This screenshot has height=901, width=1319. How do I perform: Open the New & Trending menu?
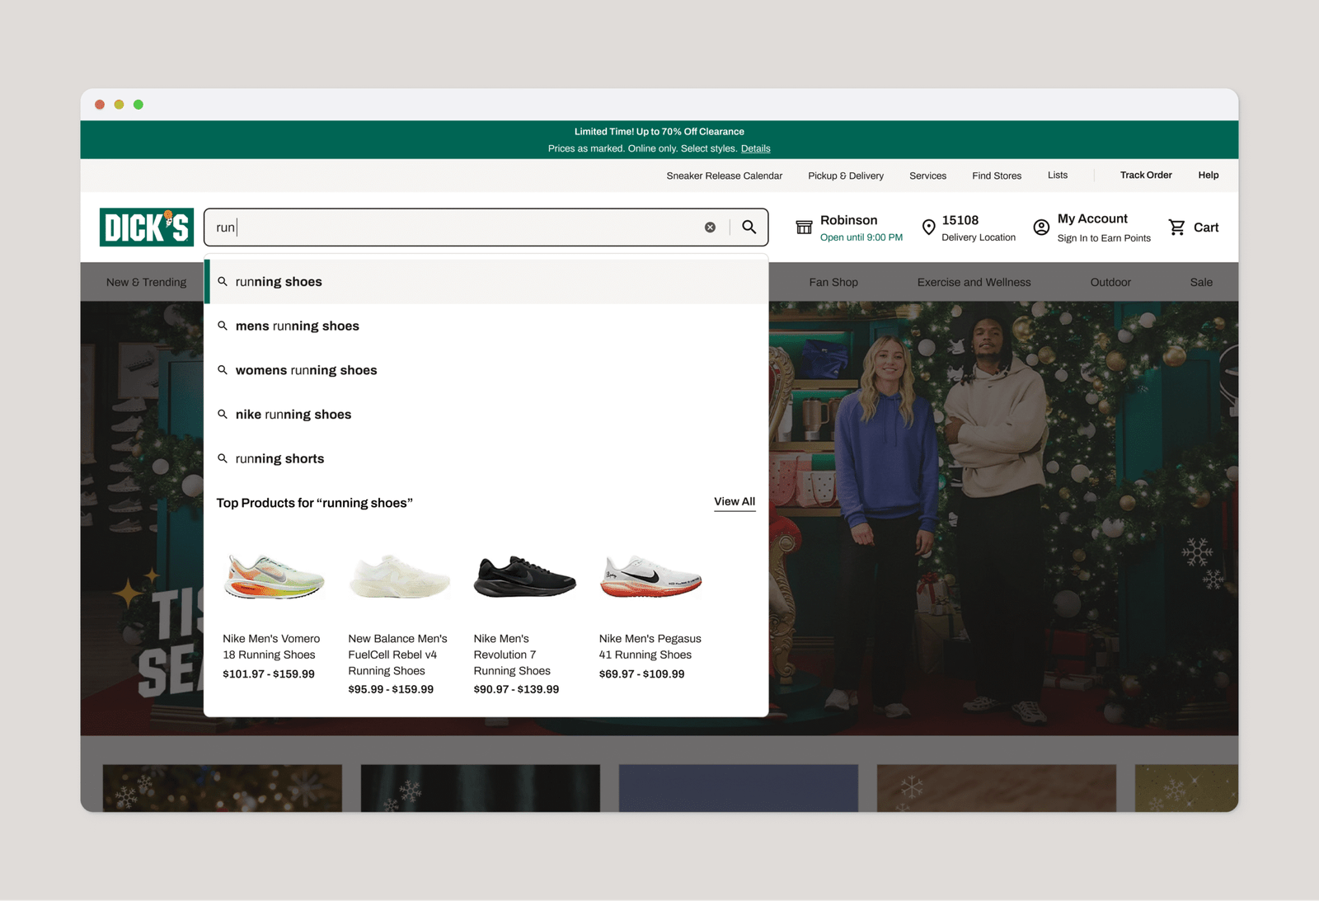(x=145, y=281)
